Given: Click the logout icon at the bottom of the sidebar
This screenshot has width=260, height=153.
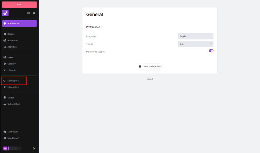Looking at the screenshot, I should click(x=34, y=148).
